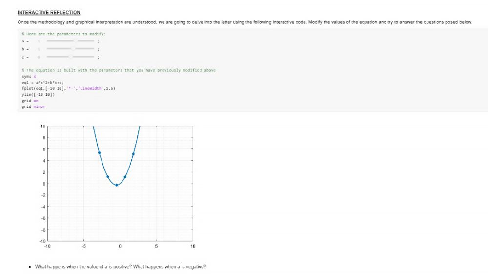The height and width of the screenshot is (275, 488).
Task: Click the parabola vertex marker on plot
Action: click(x=117, y=185)
